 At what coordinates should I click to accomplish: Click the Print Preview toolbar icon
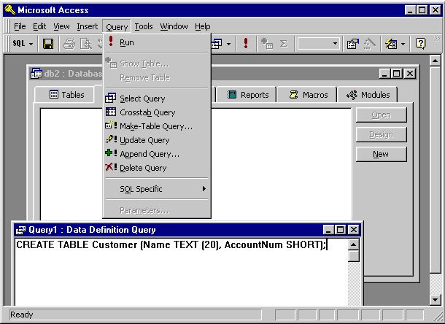(85, 44)
